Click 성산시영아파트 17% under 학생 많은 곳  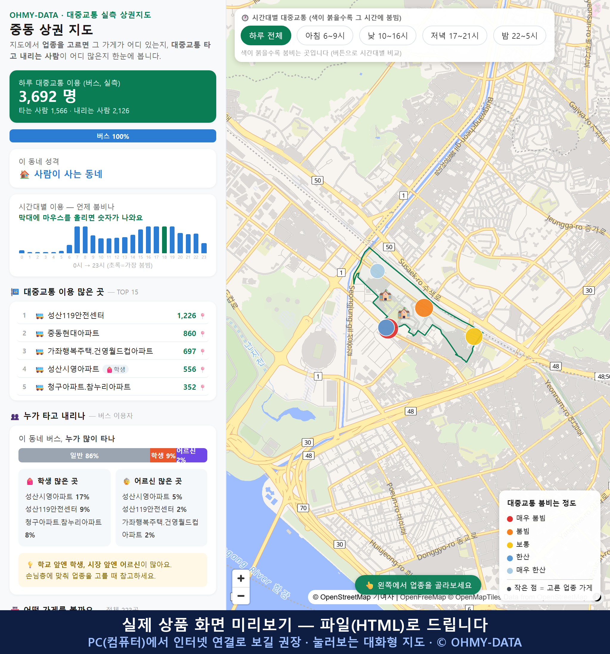coord(57,497)
